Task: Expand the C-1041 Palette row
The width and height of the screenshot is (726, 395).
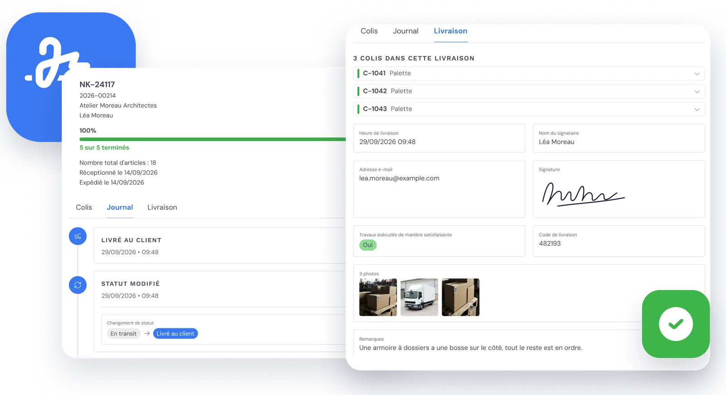Action: coord(529,73)
